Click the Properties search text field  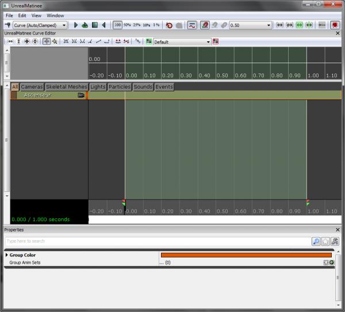[156, 241]
